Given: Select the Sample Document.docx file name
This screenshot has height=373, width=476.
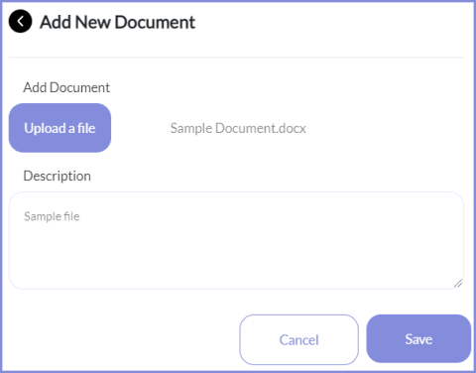Looking at the screenshot, I should (238, 128).
